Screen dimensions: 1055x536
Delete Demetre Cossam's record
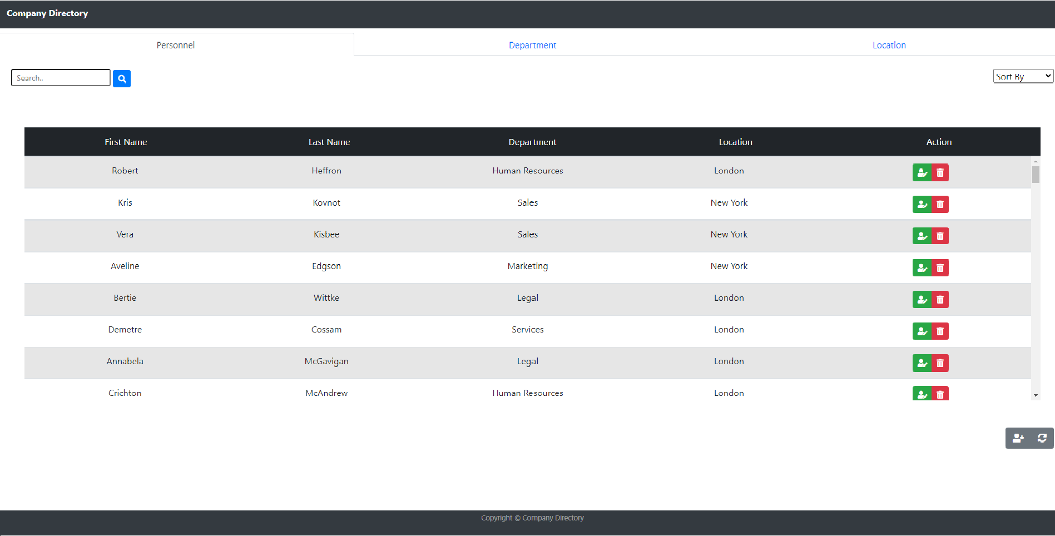[940, 331]
